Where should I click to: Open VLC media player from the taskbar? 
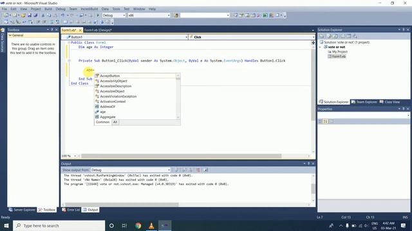pos(151,225)
